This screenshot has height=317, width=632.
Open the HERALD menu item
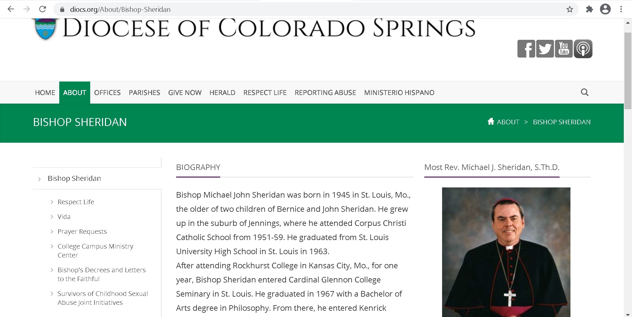tap(223, 92)
